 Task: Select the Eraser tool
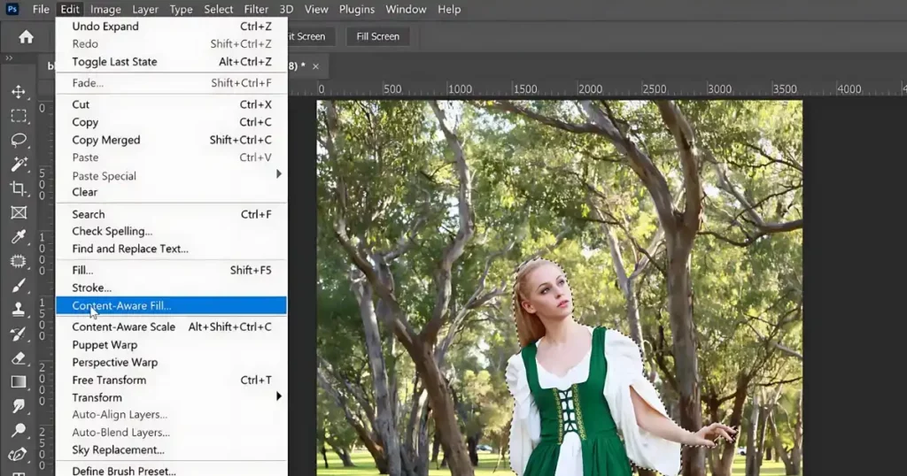(x=19, y=358)
